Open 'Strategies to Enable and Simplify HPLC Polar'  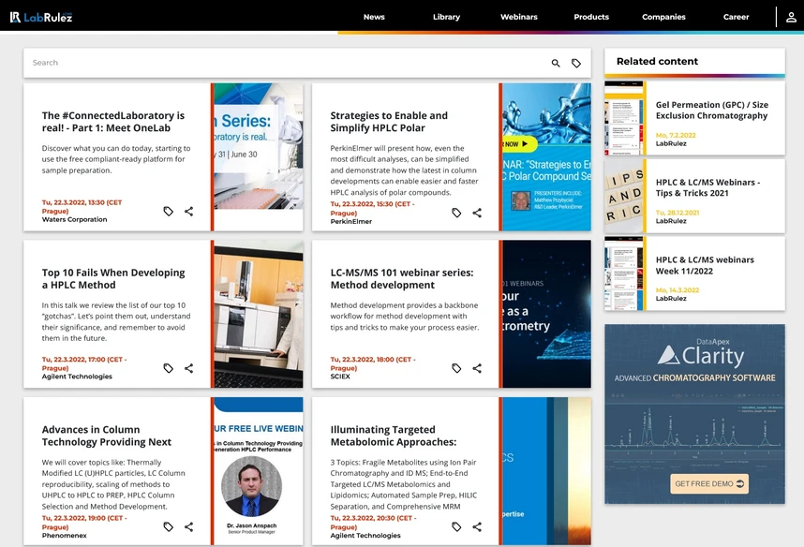pyautogui.click(x=389, y=122)
